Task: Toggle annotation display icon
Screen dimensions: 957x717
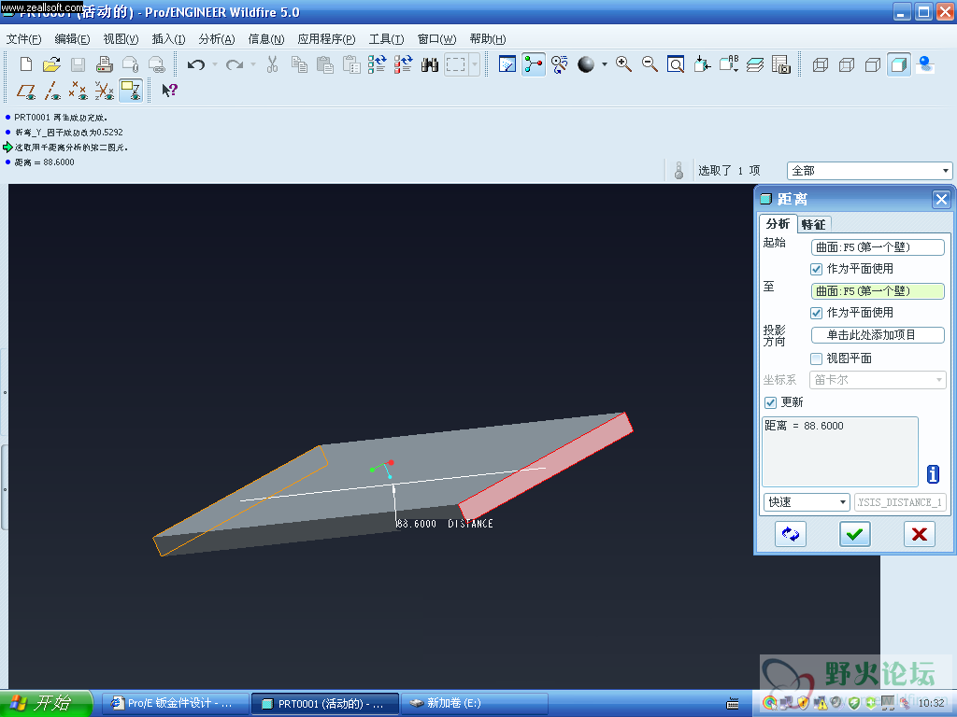Action: pyautogui.click(x=131, y=91)
